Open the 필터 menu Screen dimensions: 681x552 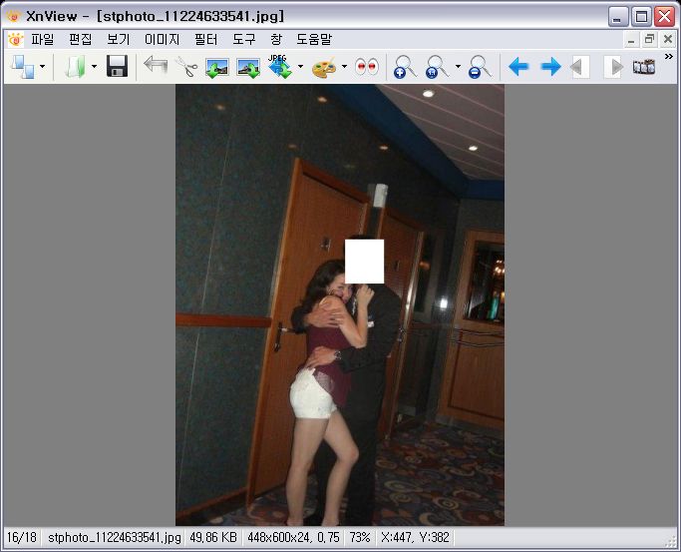[x=206, y=40]
